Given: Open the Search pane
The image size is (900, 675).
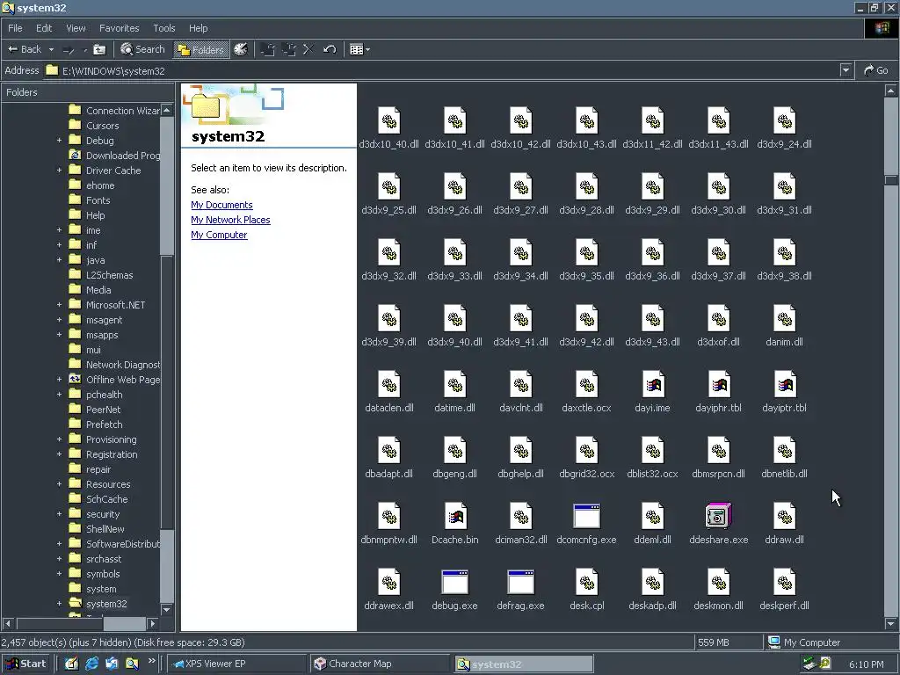Looking at the screenshot, I should click(143, 49).
